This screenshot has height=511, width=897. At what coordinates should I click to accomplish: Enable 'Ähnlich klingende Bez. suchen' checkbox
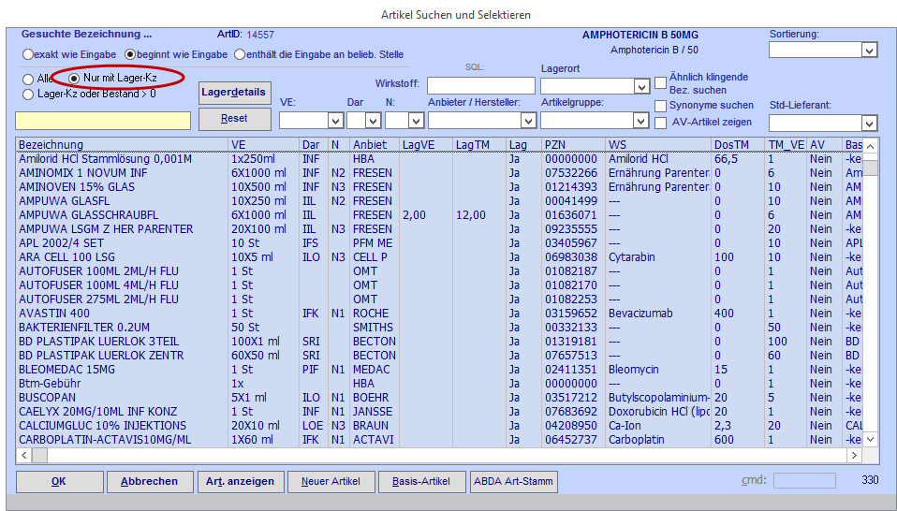tap(661, 83)
